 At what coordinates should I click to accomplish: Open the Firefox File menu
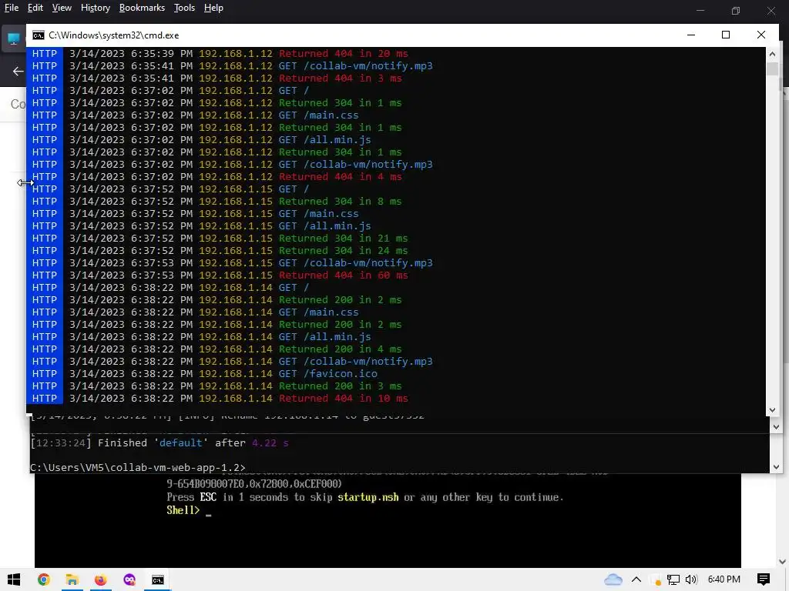pos(12,8)
